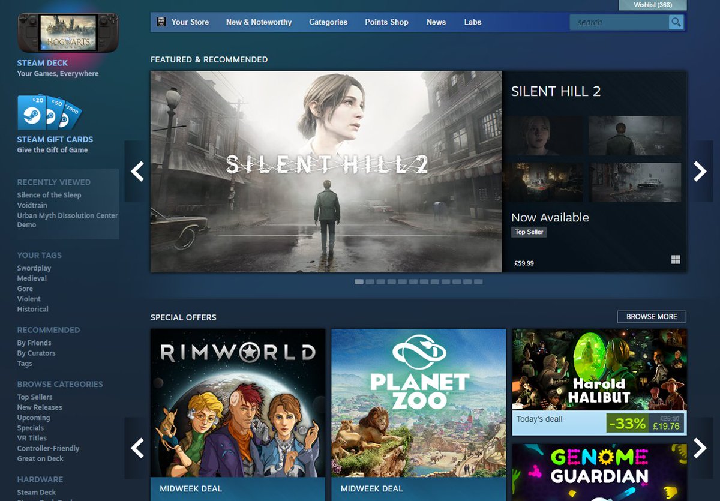Click the avatar icon beside Your Store
This screenshot has width=720, height=501.
161,22
